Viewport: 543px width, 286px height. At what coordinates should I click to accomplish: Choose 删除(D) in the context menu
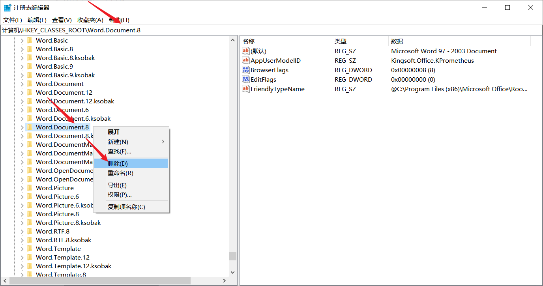tap(131, 163)
